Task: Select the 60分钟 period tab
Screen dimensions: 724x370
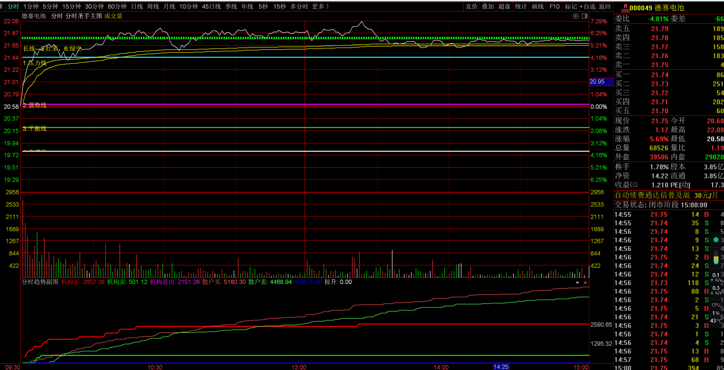Action: (117, 6)
